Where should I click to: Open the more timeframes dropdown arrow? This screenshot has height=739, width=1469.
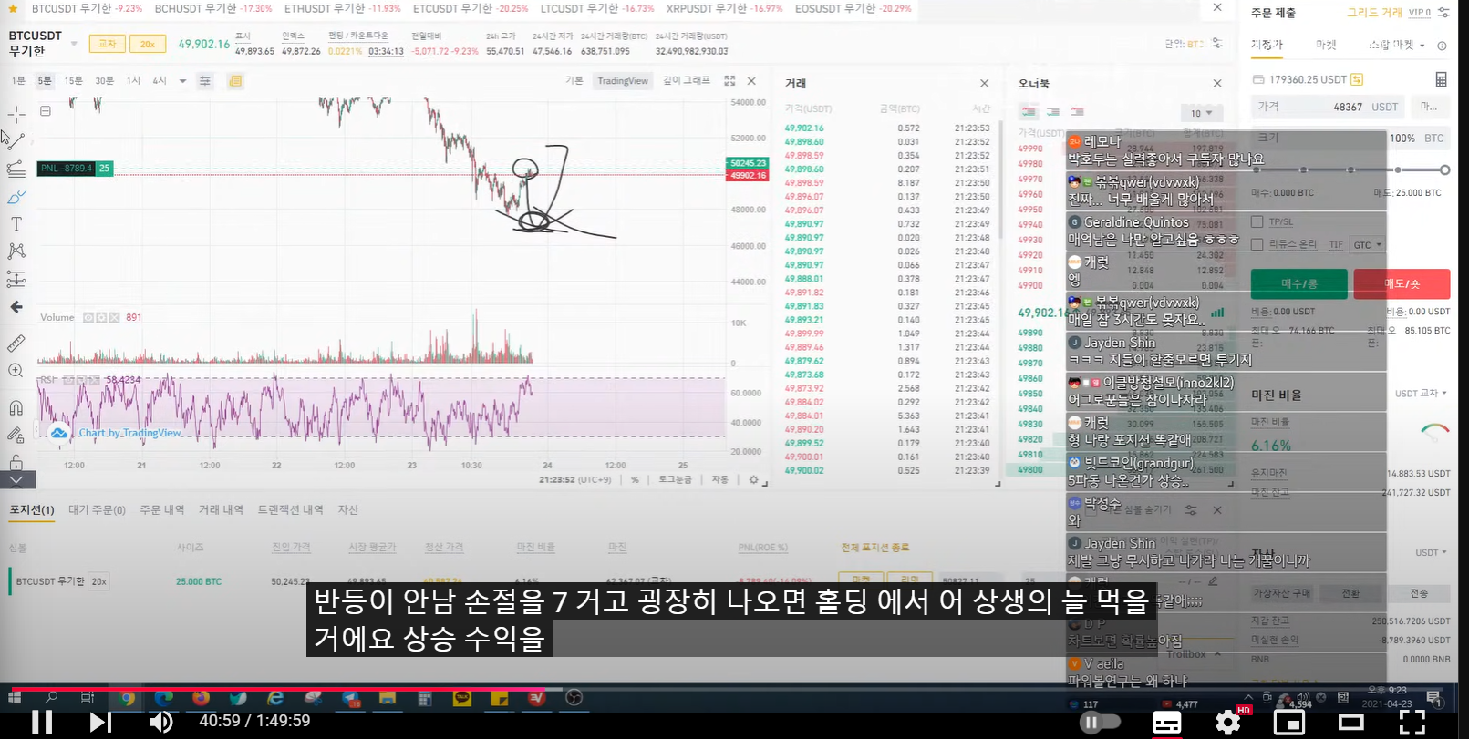182,81
